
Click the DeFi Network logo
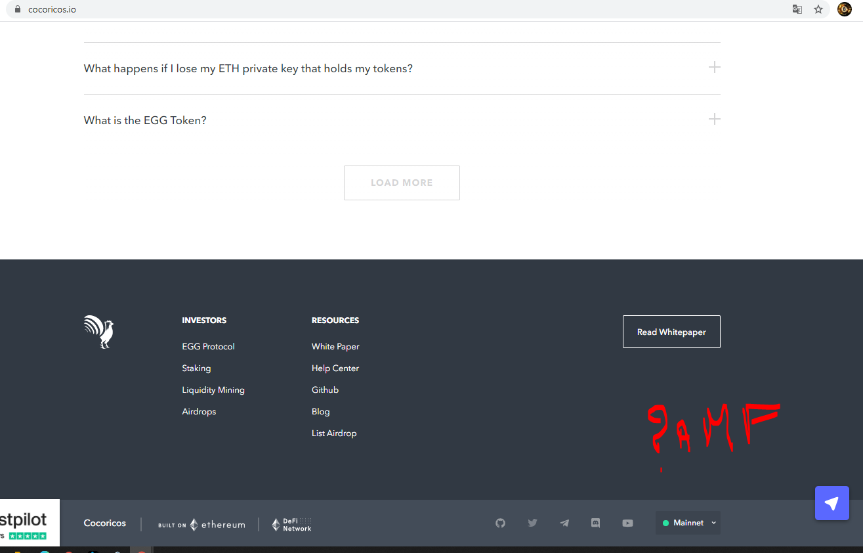tap(291, 524)
